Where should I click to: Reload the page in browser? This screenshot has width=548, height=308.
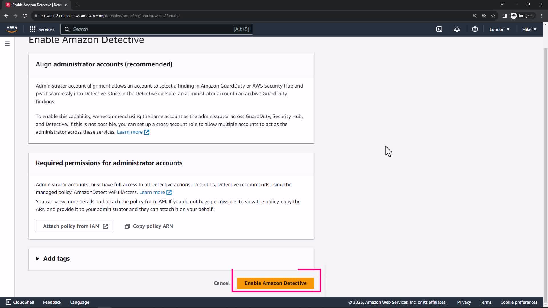[25, 16]
